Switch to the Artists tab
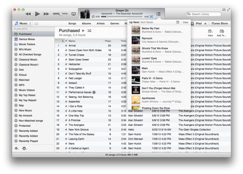 pos(101,23)
